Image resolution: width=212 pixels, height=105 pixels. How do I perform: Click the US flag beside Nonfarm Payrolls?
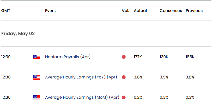tap(37, 57)
